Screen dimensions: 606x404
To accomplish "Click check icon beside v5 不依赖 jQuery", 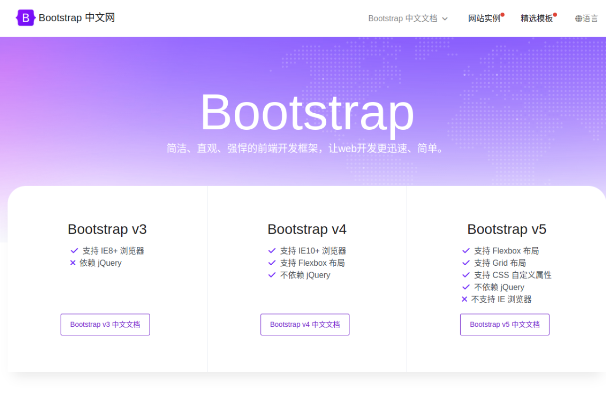I will pos(466,287).
